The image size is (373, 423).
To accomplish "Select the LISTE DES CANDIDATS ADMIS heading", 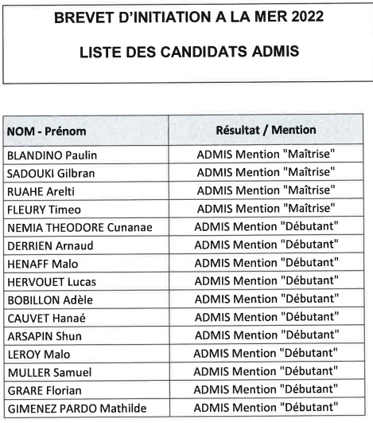I will 189,52.
